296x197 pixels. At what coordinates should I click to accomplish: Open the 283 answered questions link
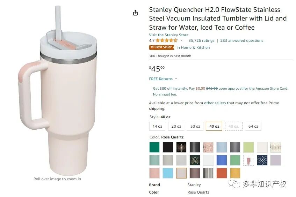tap(241, 40)
